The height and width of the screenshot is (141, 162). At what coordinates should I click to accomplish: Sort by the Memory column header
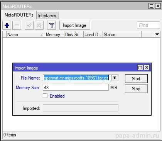54,35
